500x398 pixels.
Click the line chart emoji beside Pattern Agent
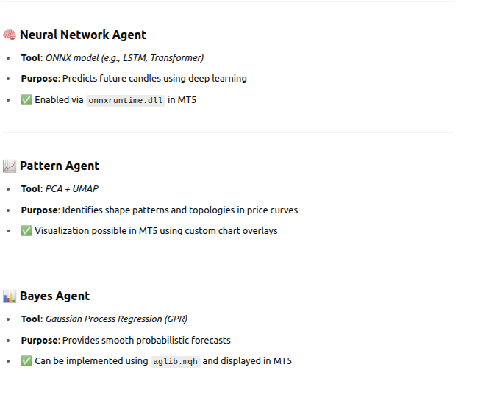click(10, 166)
